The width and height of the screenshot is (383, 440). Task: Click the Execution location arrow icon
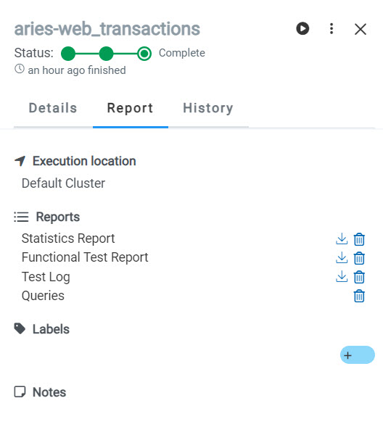[20, 161]
